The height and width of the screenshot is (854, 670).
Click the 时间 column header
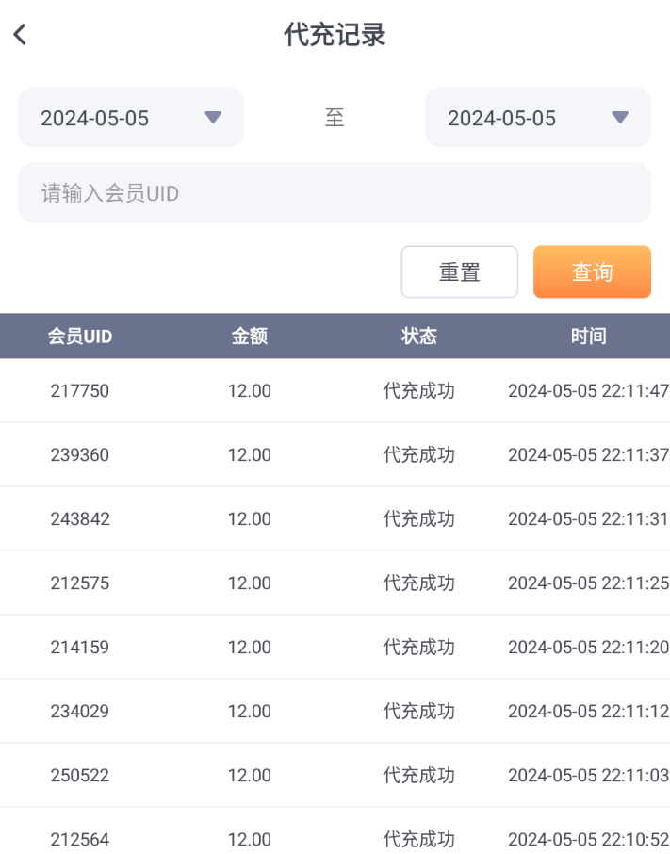[588, 337]
